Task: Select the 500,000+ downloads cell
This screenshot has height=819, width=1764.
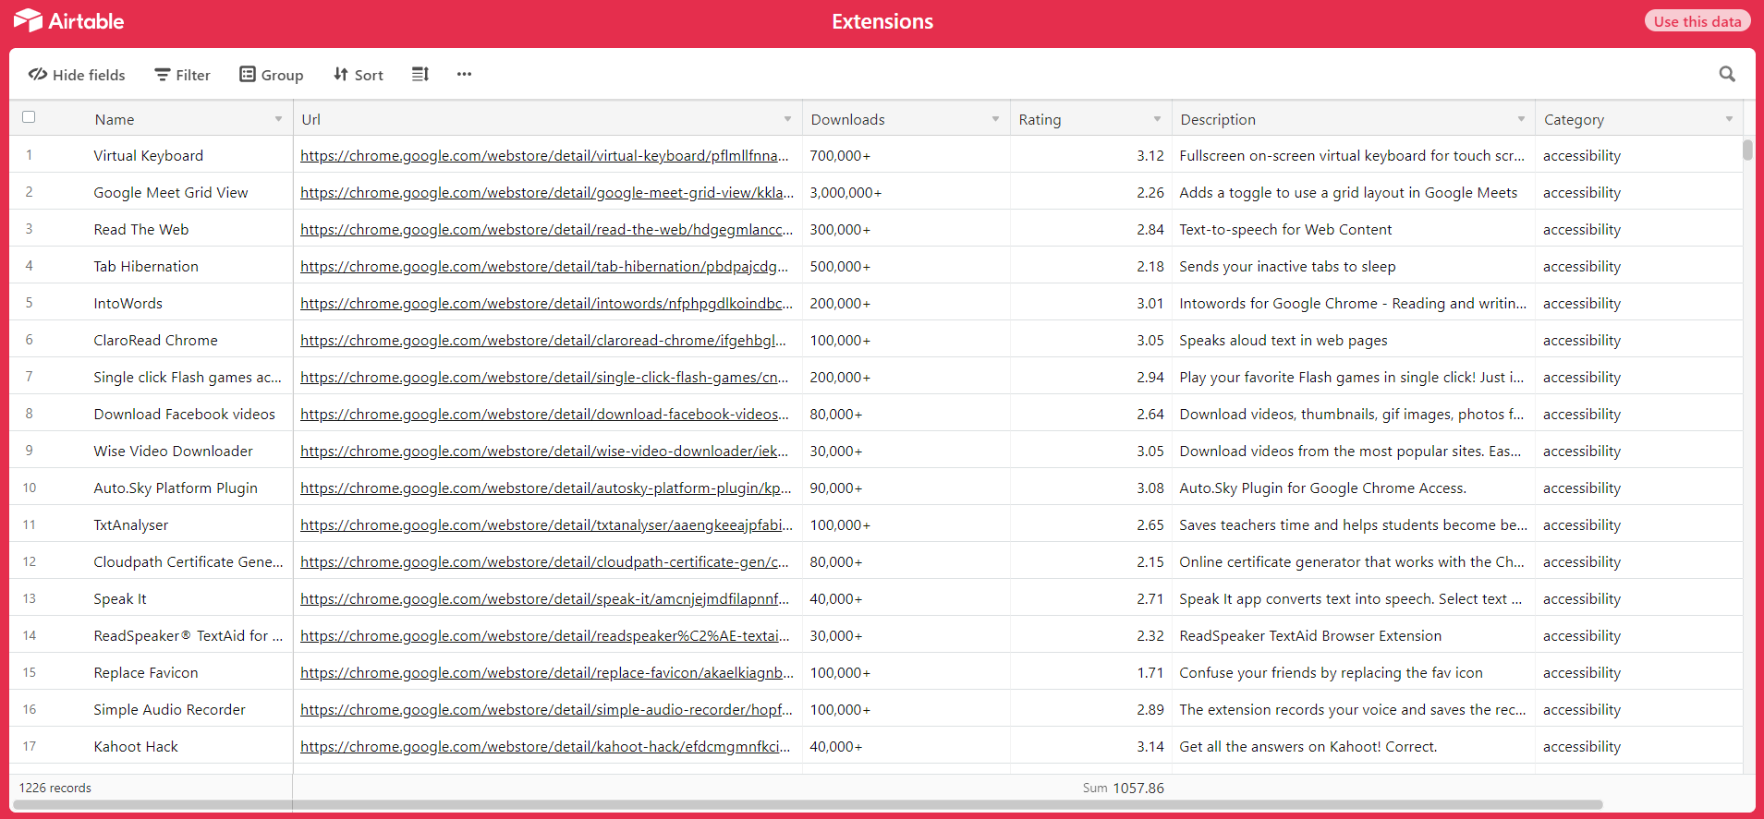Action: 906,267
